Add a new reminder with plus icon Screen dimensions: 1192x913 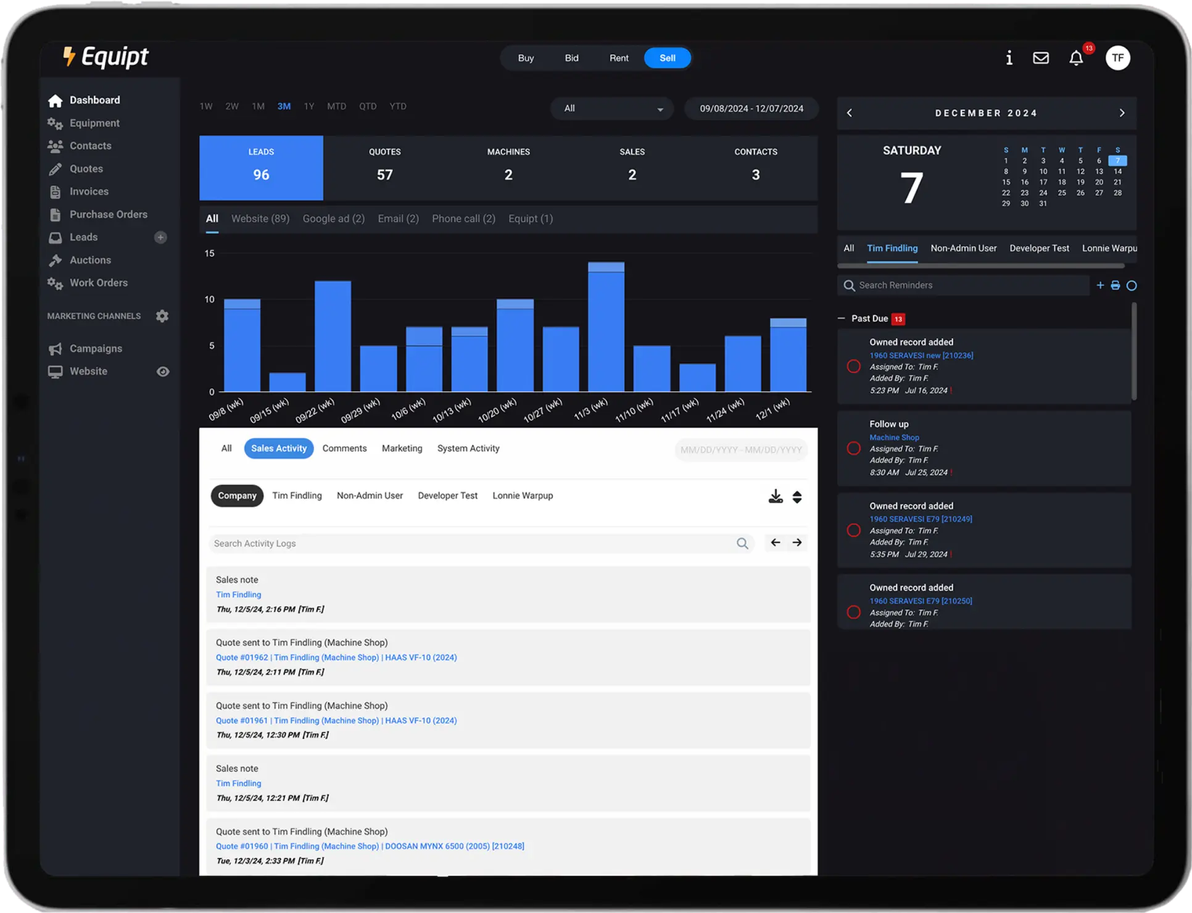(1100, 285)
